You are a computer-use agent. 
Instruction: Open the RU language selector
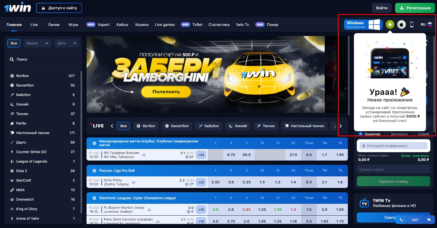point(426,25)
